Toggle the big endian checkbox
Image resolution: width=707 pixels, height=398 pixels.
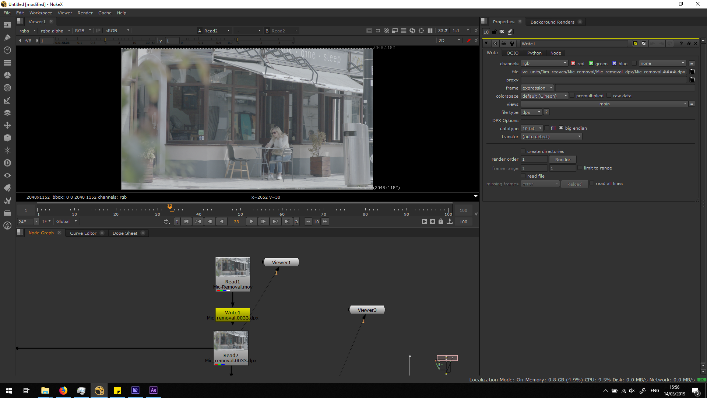(561, 128)
